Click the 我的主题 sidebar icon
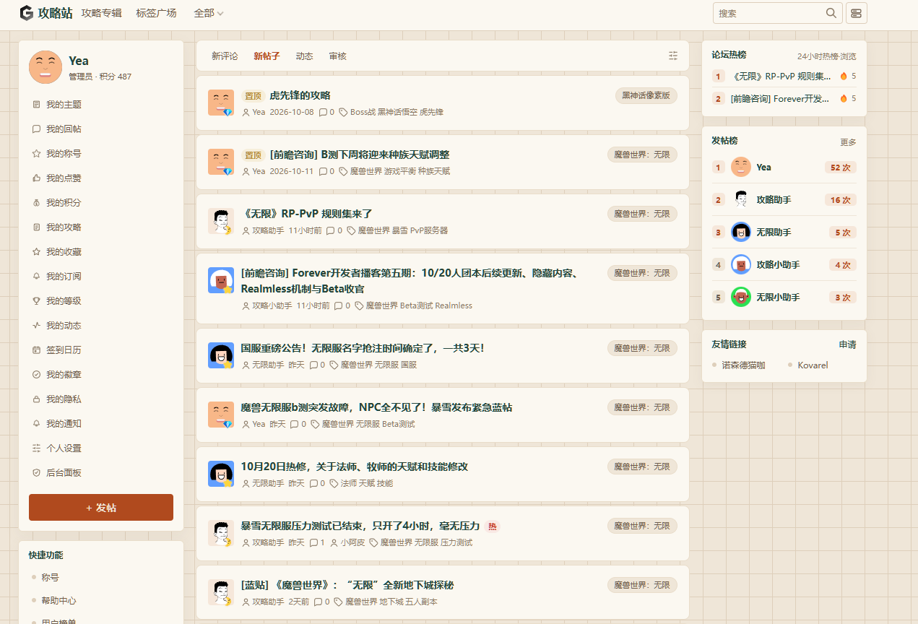Viewport: 918px width, 624px height. [36, 105]
